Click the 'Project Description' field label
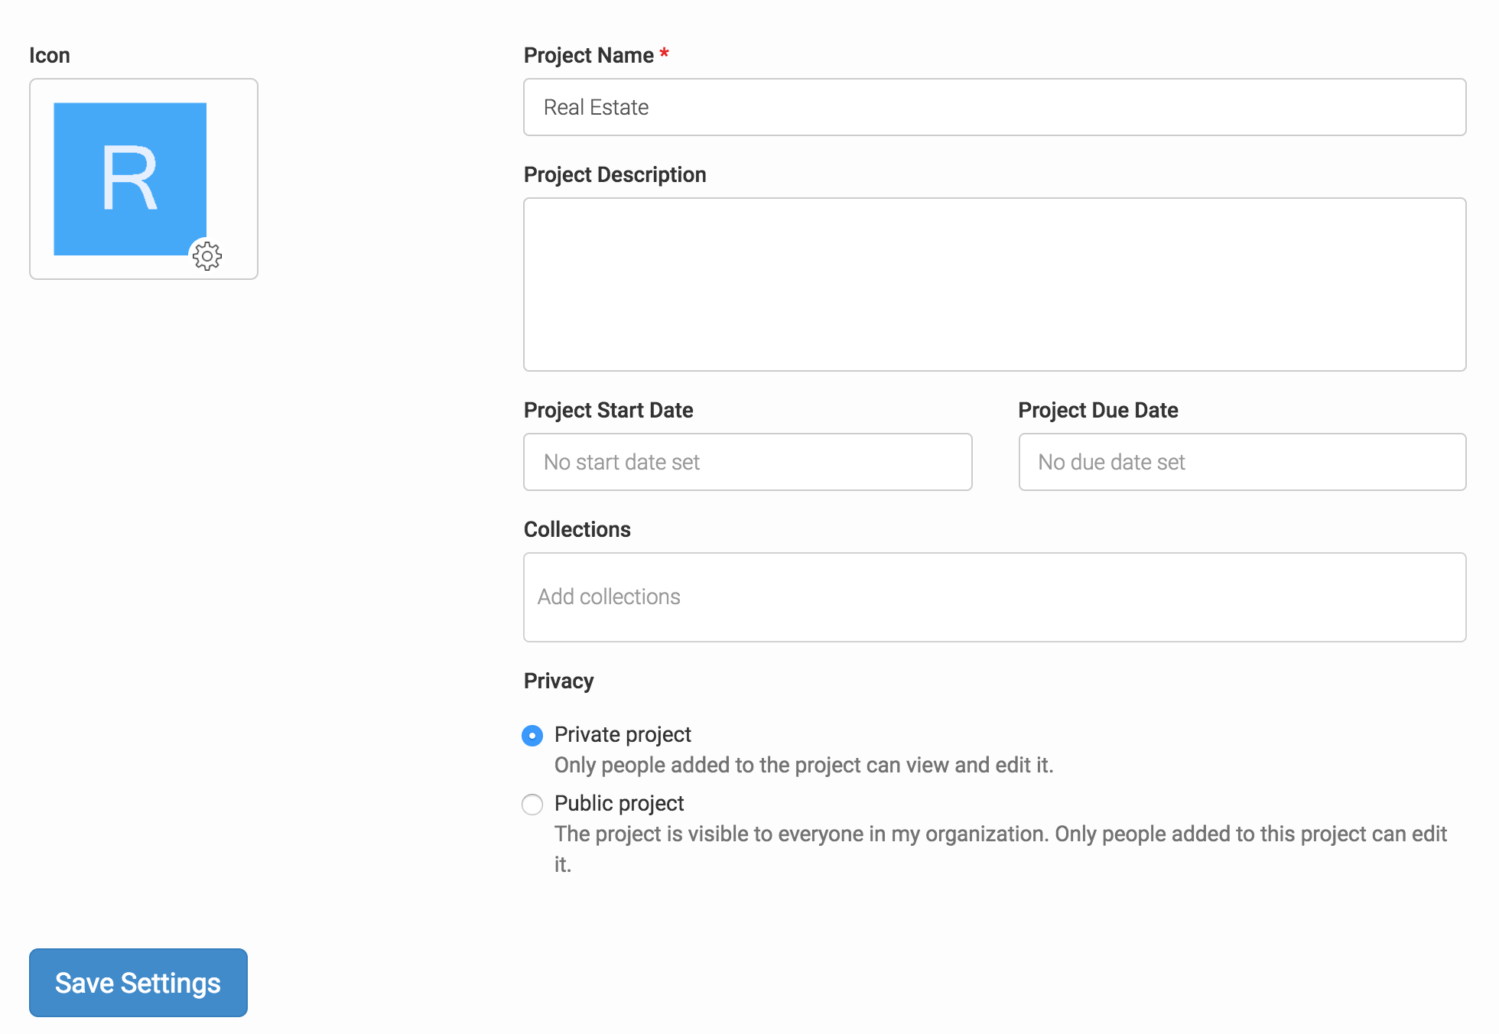Image resolution: width=1499 pixels, height=1034 pixels. pyautogui.click(x=615, y=174)
